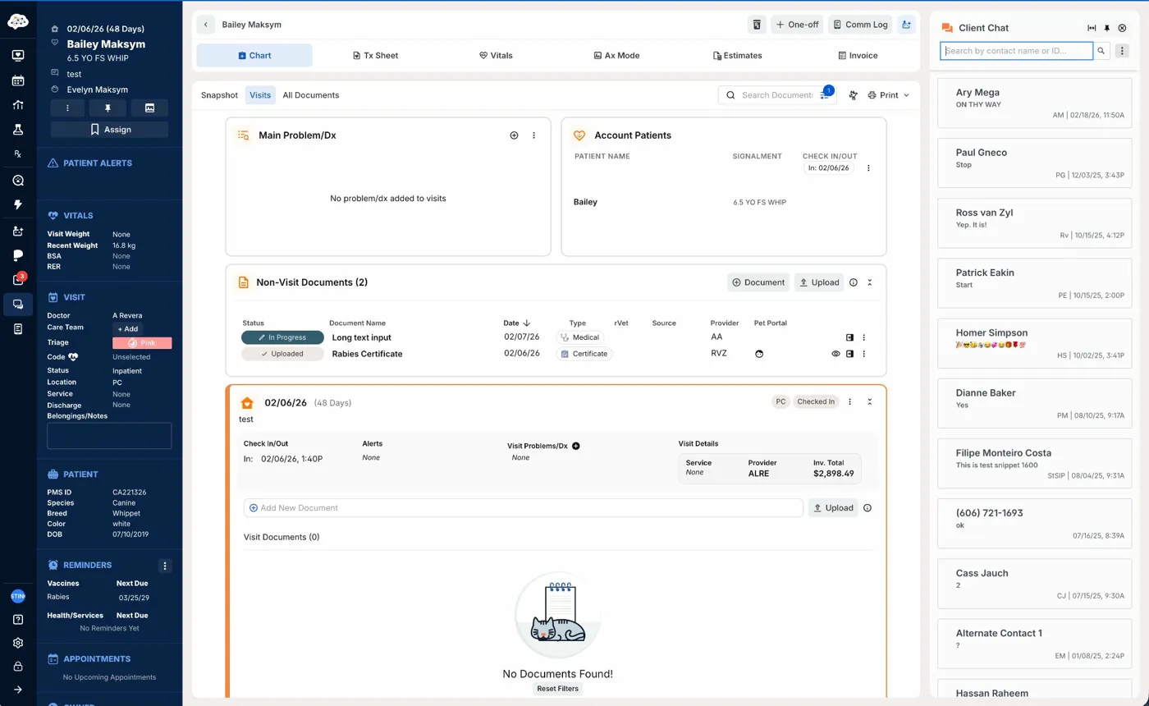The height and width of the screenshot is (706, 1149).
Task: Pin the patient using the pushpin icon
Action: (x=108, y=108)
